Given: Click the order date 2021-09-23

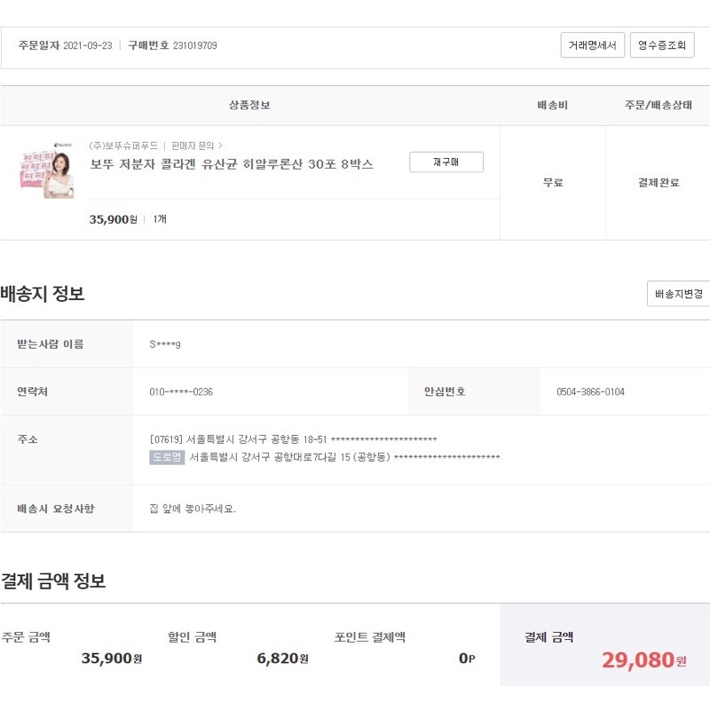Looking at the screenshot, I should (x=88, y=45).
